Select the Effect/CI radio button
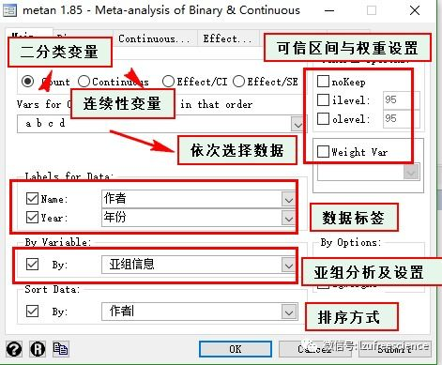Image resolution: width=442 pixels, height=365 pixels. 168,82
